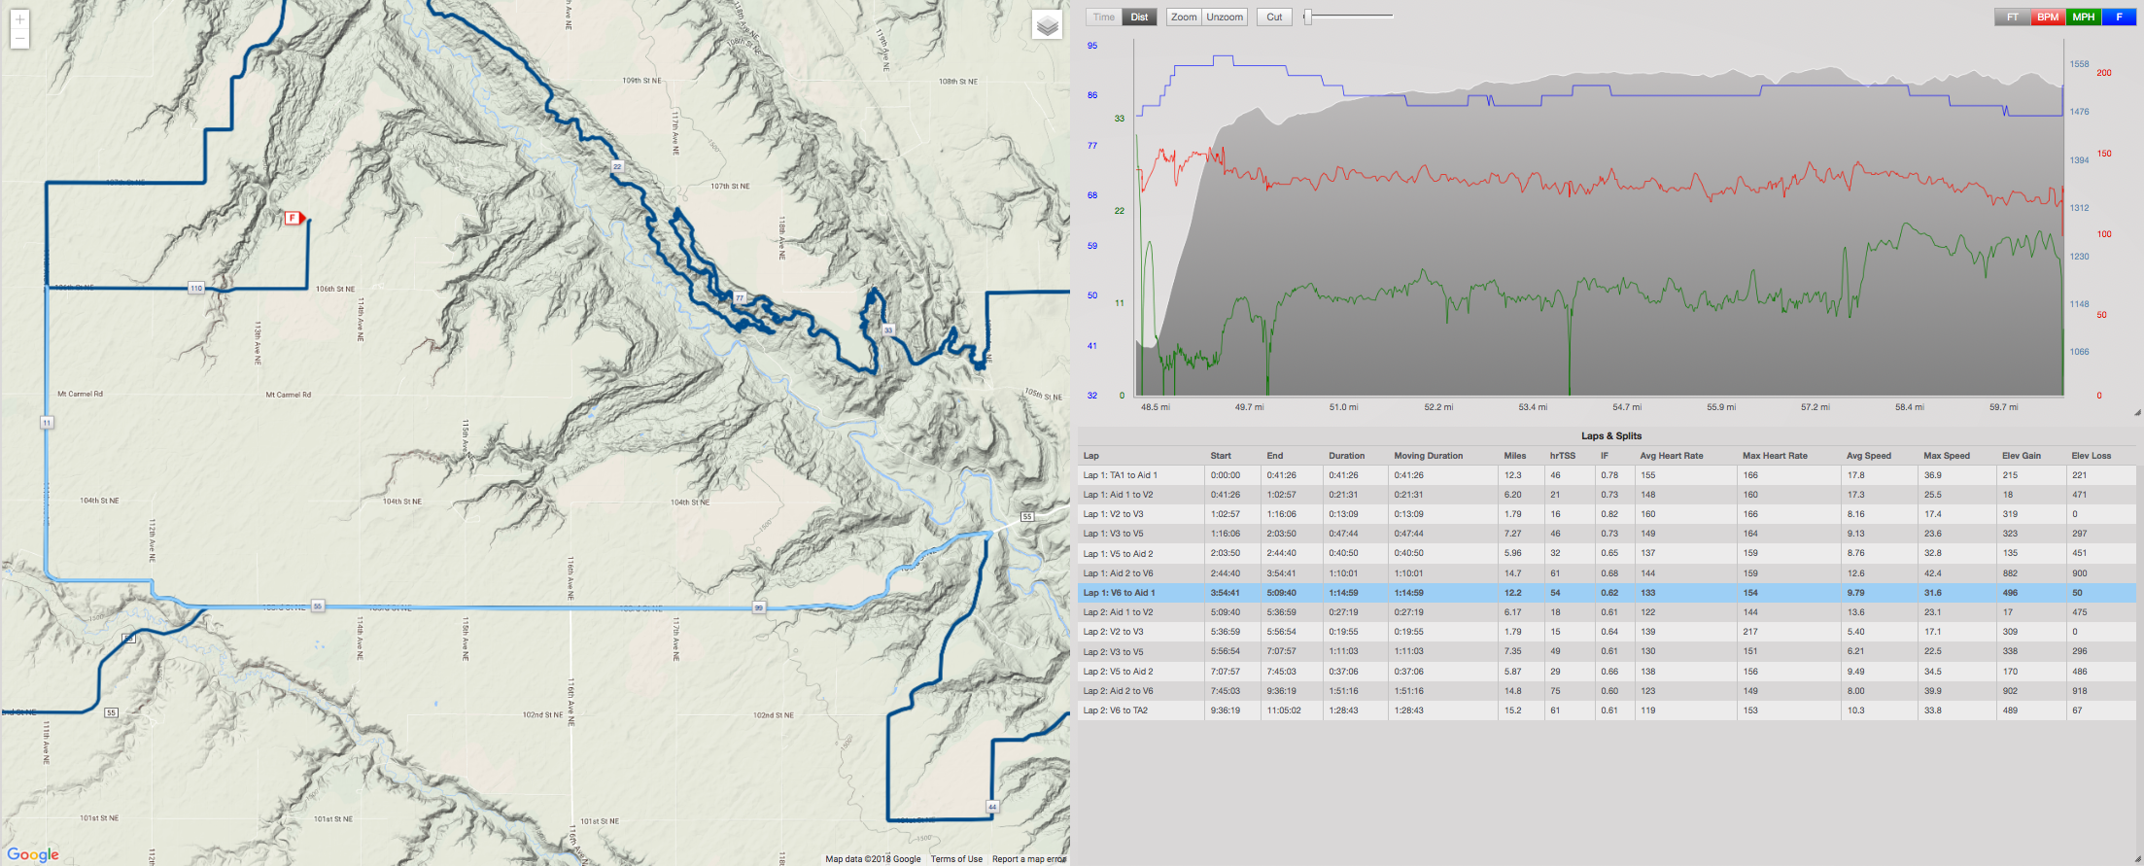Image resolution: width=2144 pixels, height=866 pixels.
Task: Report a map error link
Action: click(x=1028, y=859)
